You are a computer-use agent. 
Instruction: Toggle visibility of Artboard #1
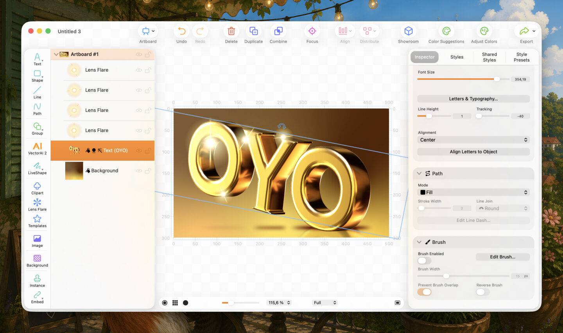(x=139, y=54)
